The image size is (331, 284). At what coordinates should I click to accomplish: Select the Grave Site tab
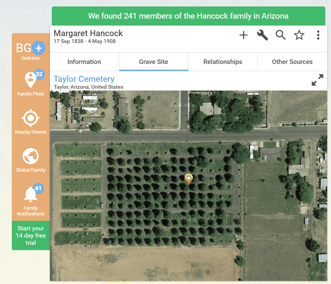pyautogui.click(x=154, y=62)
